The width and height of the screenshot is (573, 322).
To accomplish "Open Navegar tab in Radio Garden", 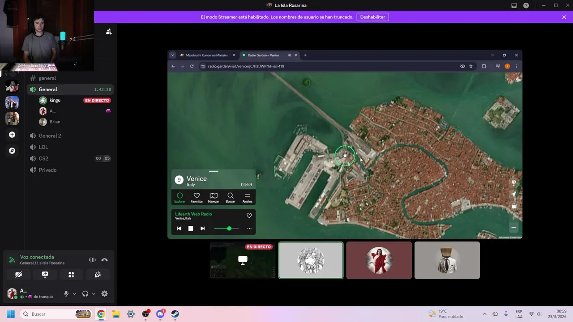I will (x=214, y=198).
